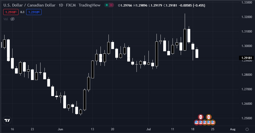Viewport: 255px width, 133px height.
Task: Click the 1.25000 price axis label
Action: coord(247,118)
